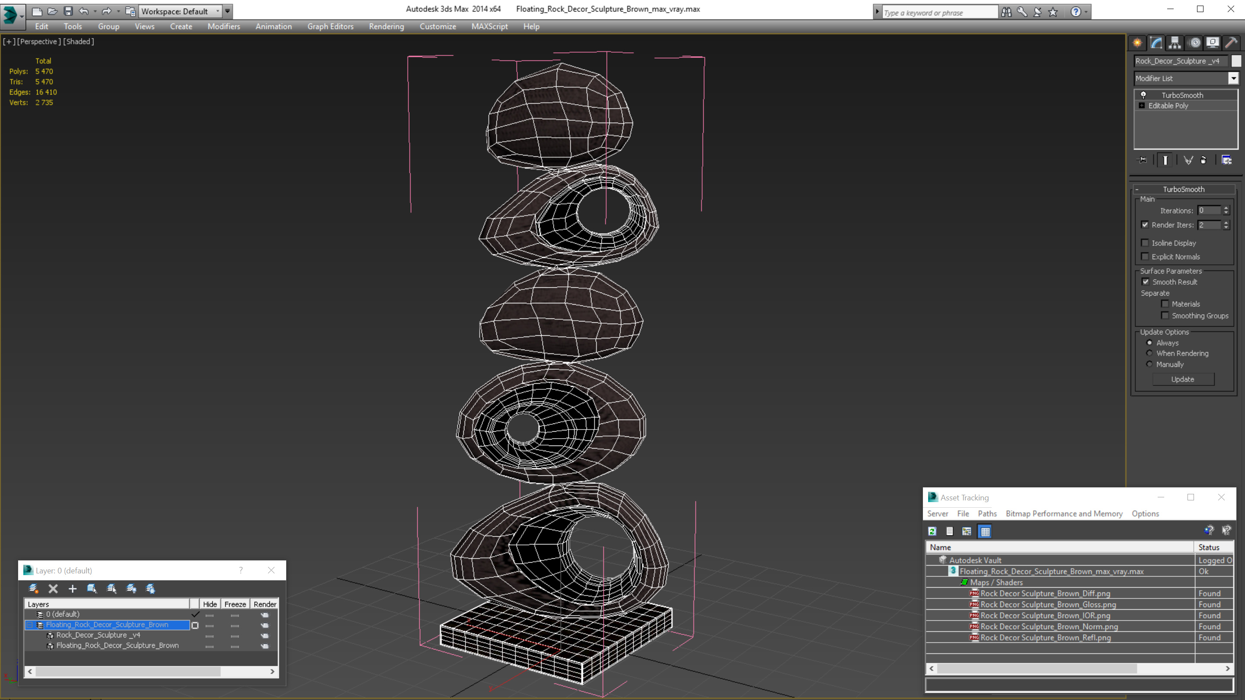
Task: Click Make Unique icon in modifier stack
Action: pyautogui.click(x=1188, y=160)
